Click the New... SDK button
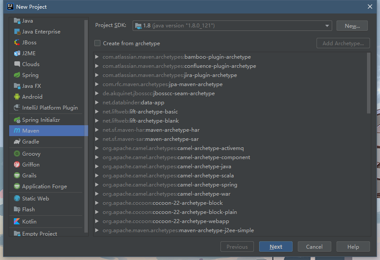Viewport: 380px width, 260px height. pyautogui.click(x=352, y=26)
